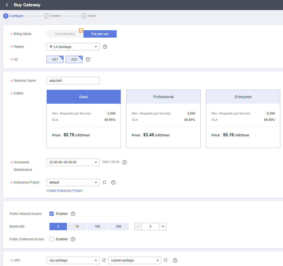Open the Region dropdown showing LA-Santiago
This screenshot has height=266, width=283.
(x=73, y=47)
